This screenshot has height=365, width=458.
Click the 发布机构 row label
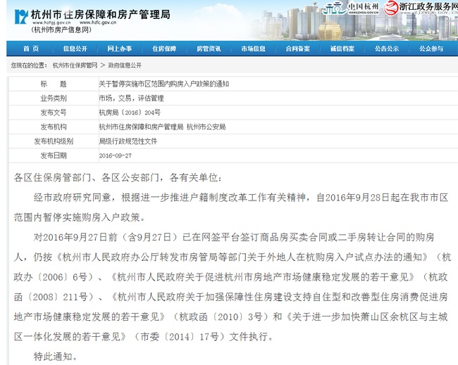54,127
